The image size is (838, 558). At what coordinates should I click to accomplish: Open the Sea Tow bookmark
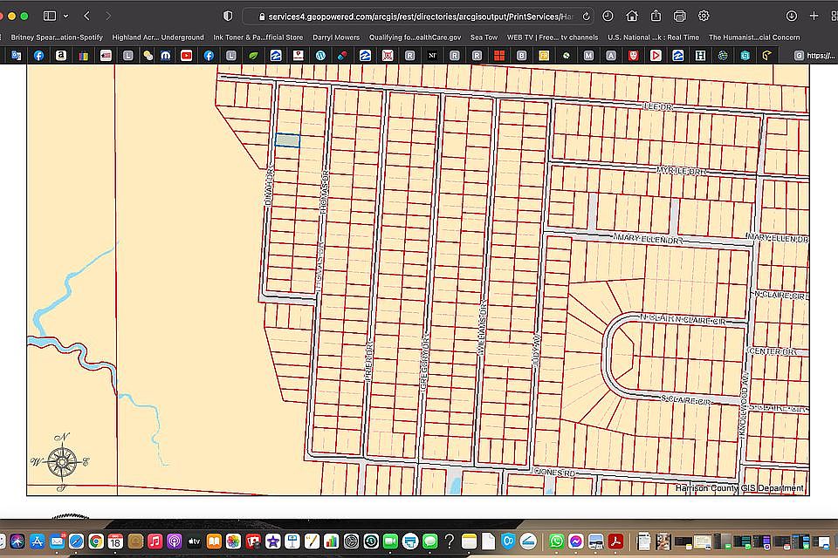point(484,37)
